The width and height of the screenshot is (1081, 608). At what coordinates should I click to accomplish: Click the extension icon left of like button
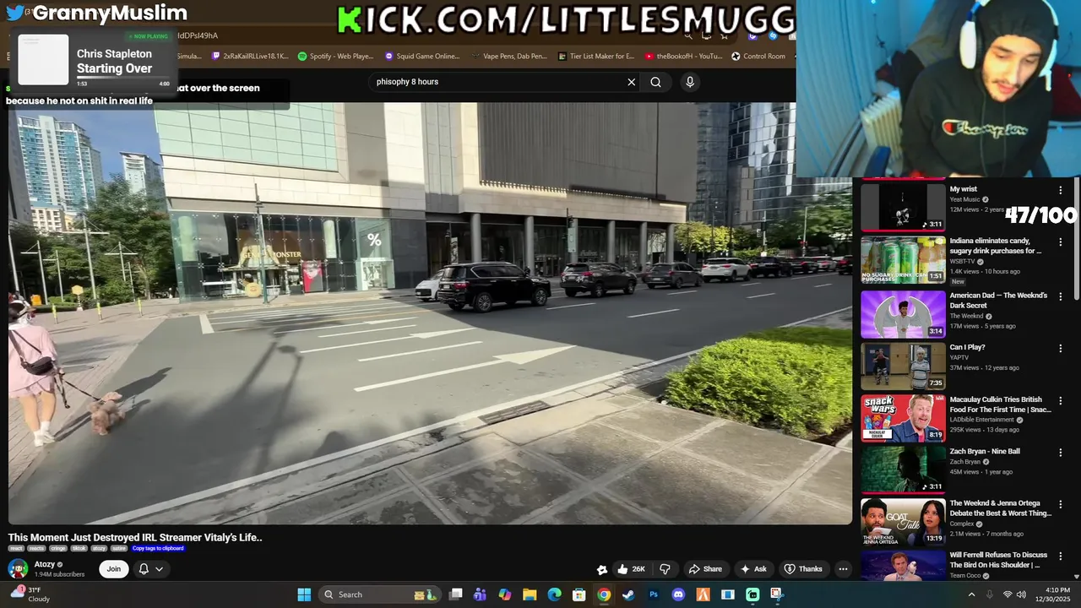pyautogui.click(x=602, y=569)
